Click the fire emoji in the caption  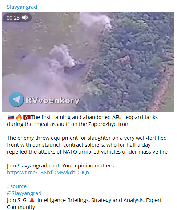coord(19,117)
